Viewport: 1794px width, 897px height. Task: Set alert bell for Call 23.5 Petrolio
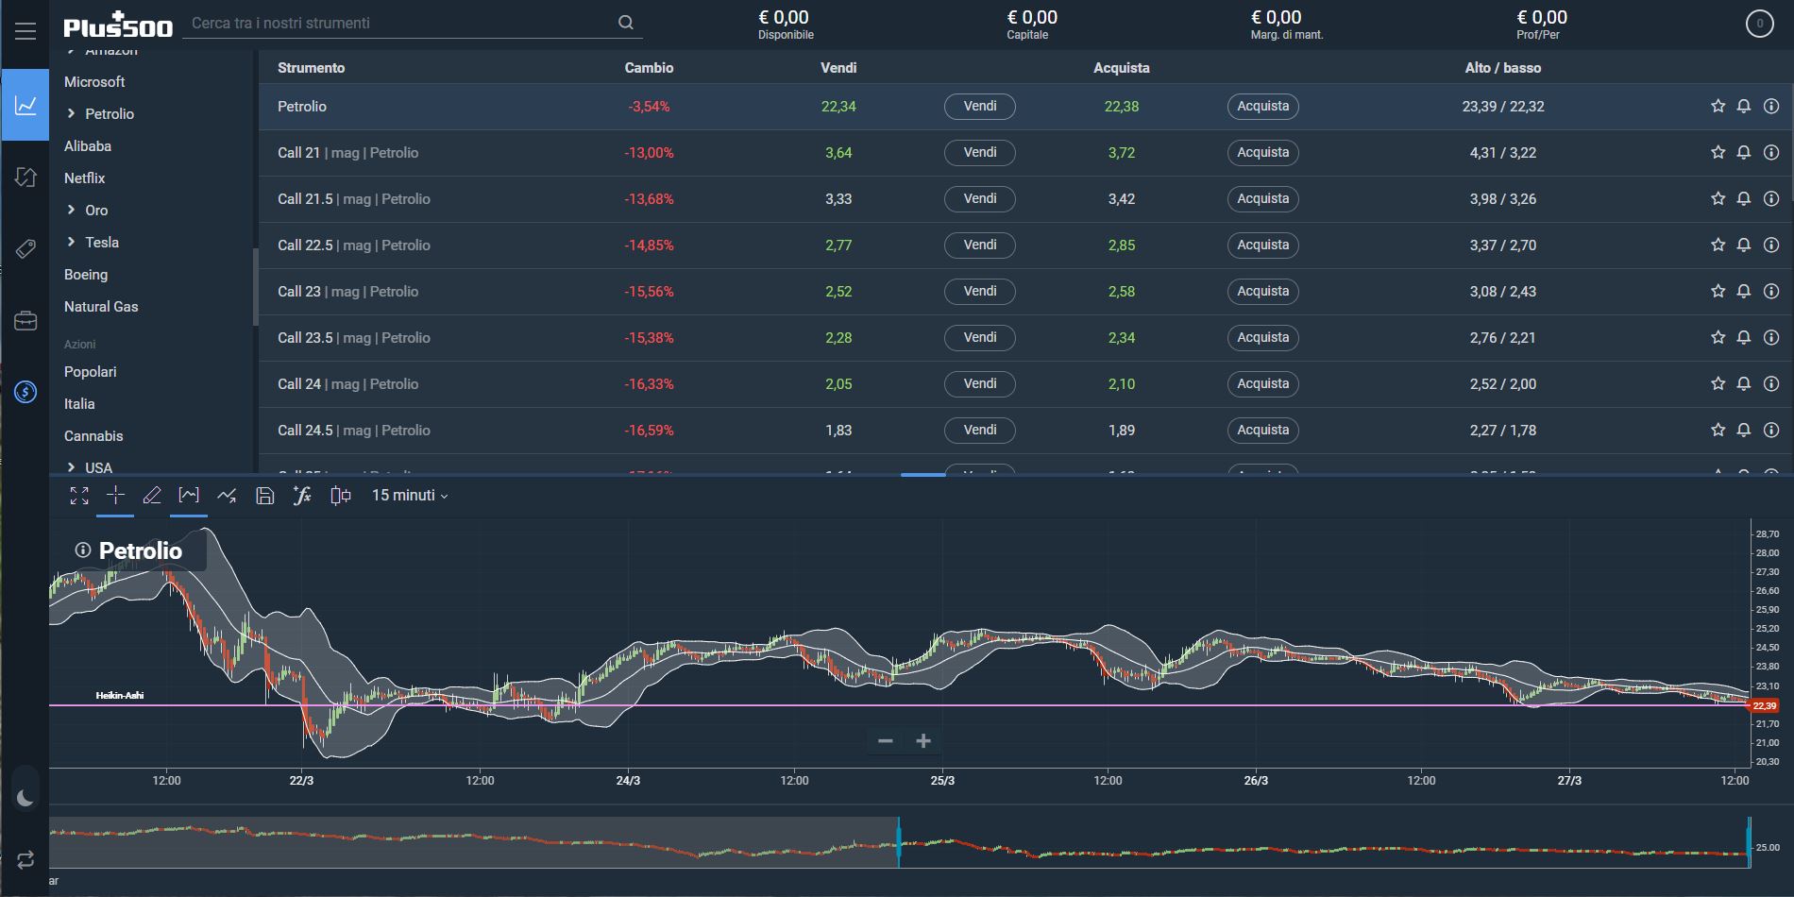[x=1744, y=337]
